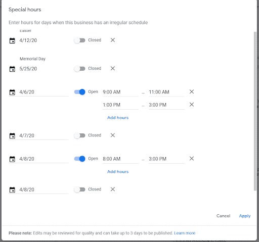The height and width of the screenshot is (242, 259).
Task: Delete the 1:00 PM – 3:00 PM time slot
Action: click(192, 105)
